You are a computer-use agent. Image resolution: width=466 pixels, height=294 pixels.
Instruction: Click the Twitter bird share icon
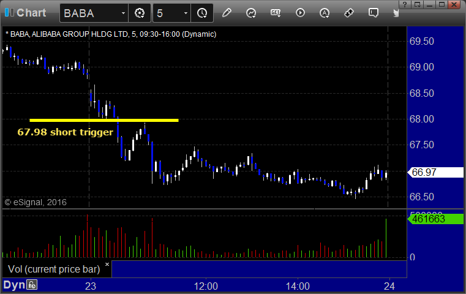click(396, 13)
